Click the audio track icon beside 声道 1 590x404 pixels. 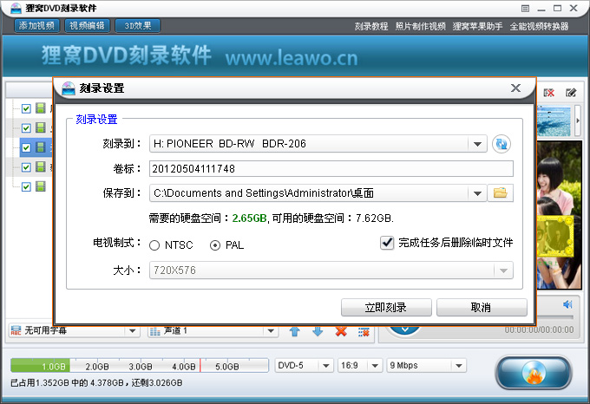(155, 331)
